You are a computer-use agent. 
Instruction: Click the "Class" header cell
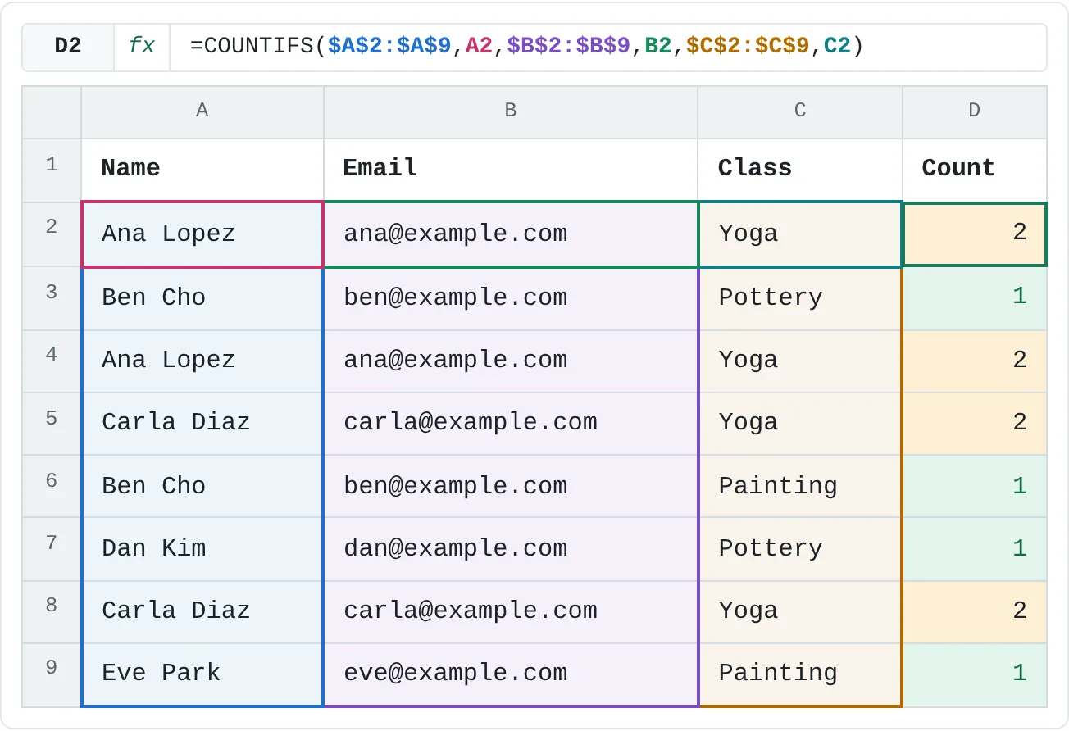click(x=800, y=170)
